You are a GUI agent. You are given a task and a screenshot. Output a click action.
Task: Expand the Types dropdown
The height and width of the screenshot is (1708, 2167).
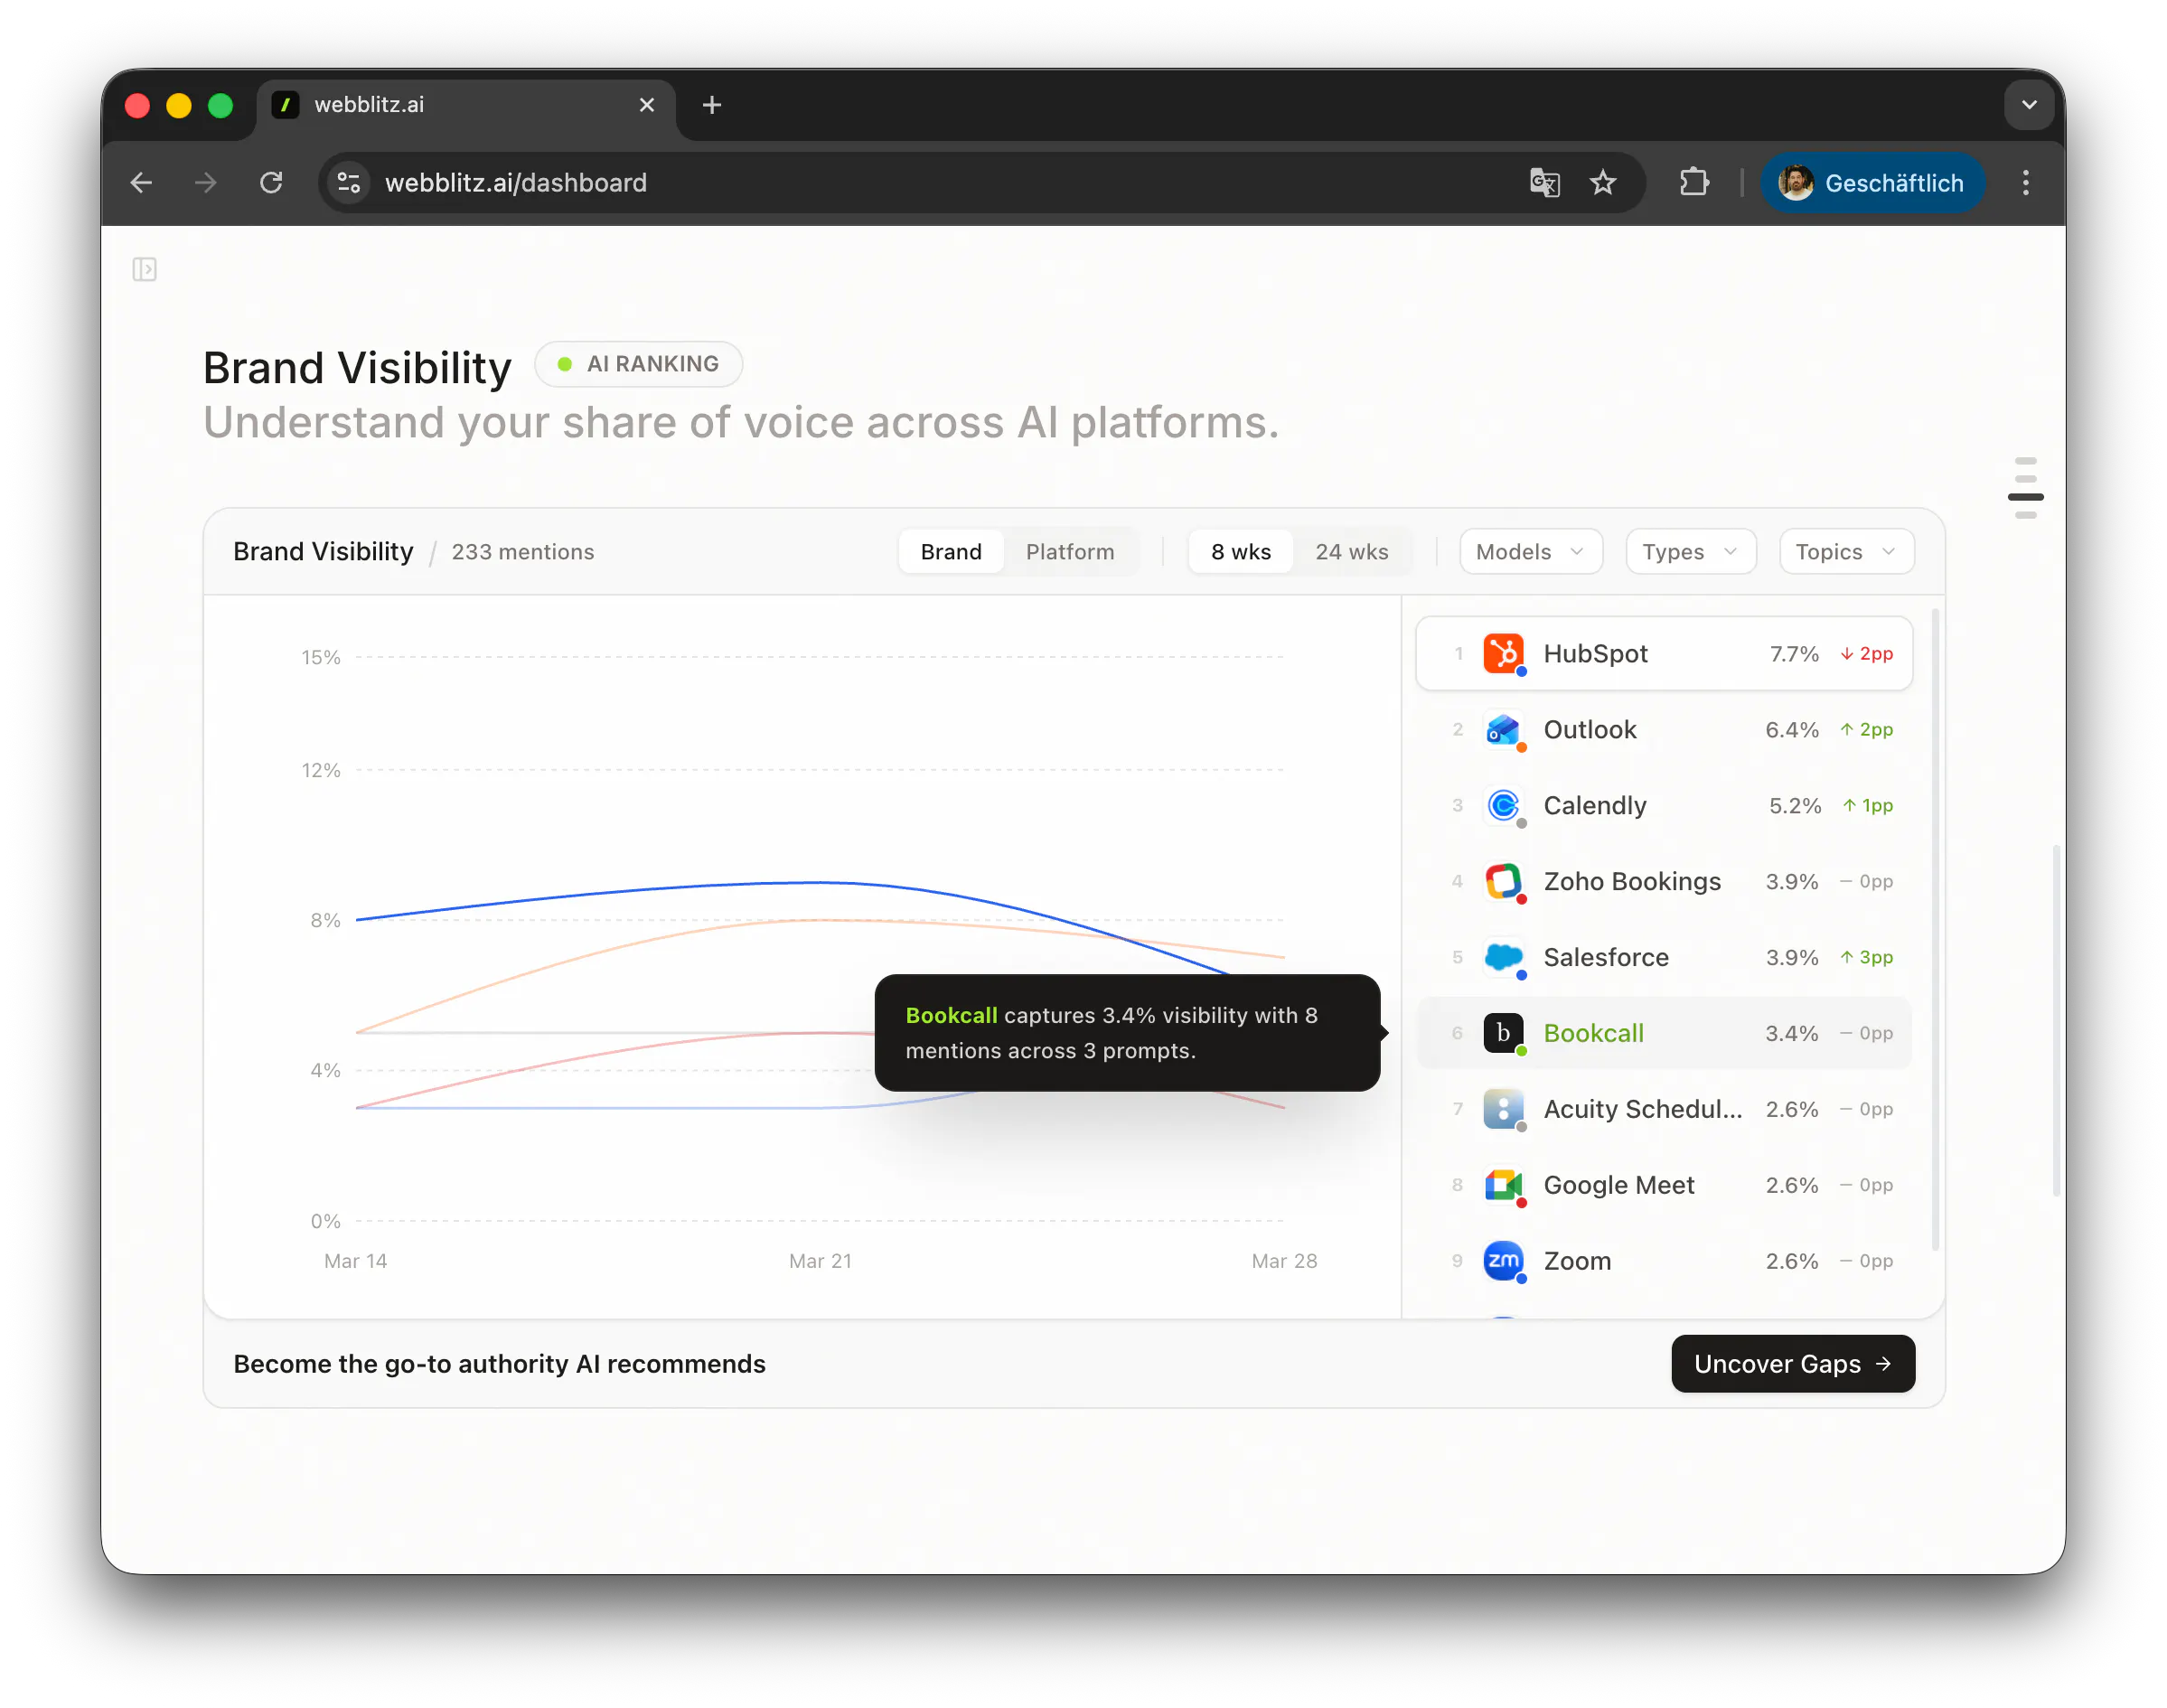[x=1690, y=552]
